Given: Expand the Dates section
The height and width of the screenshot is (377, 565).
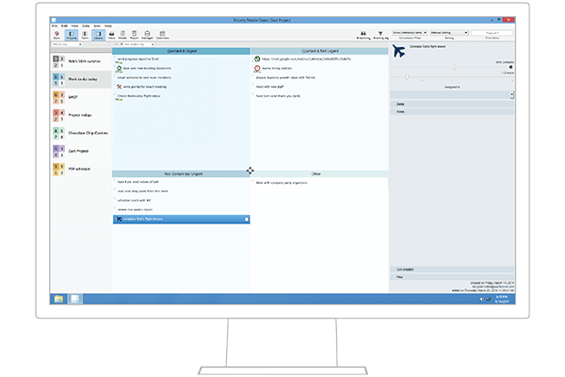Looking at the screenshot, I should pyautogui.click(x=452, y=105).
